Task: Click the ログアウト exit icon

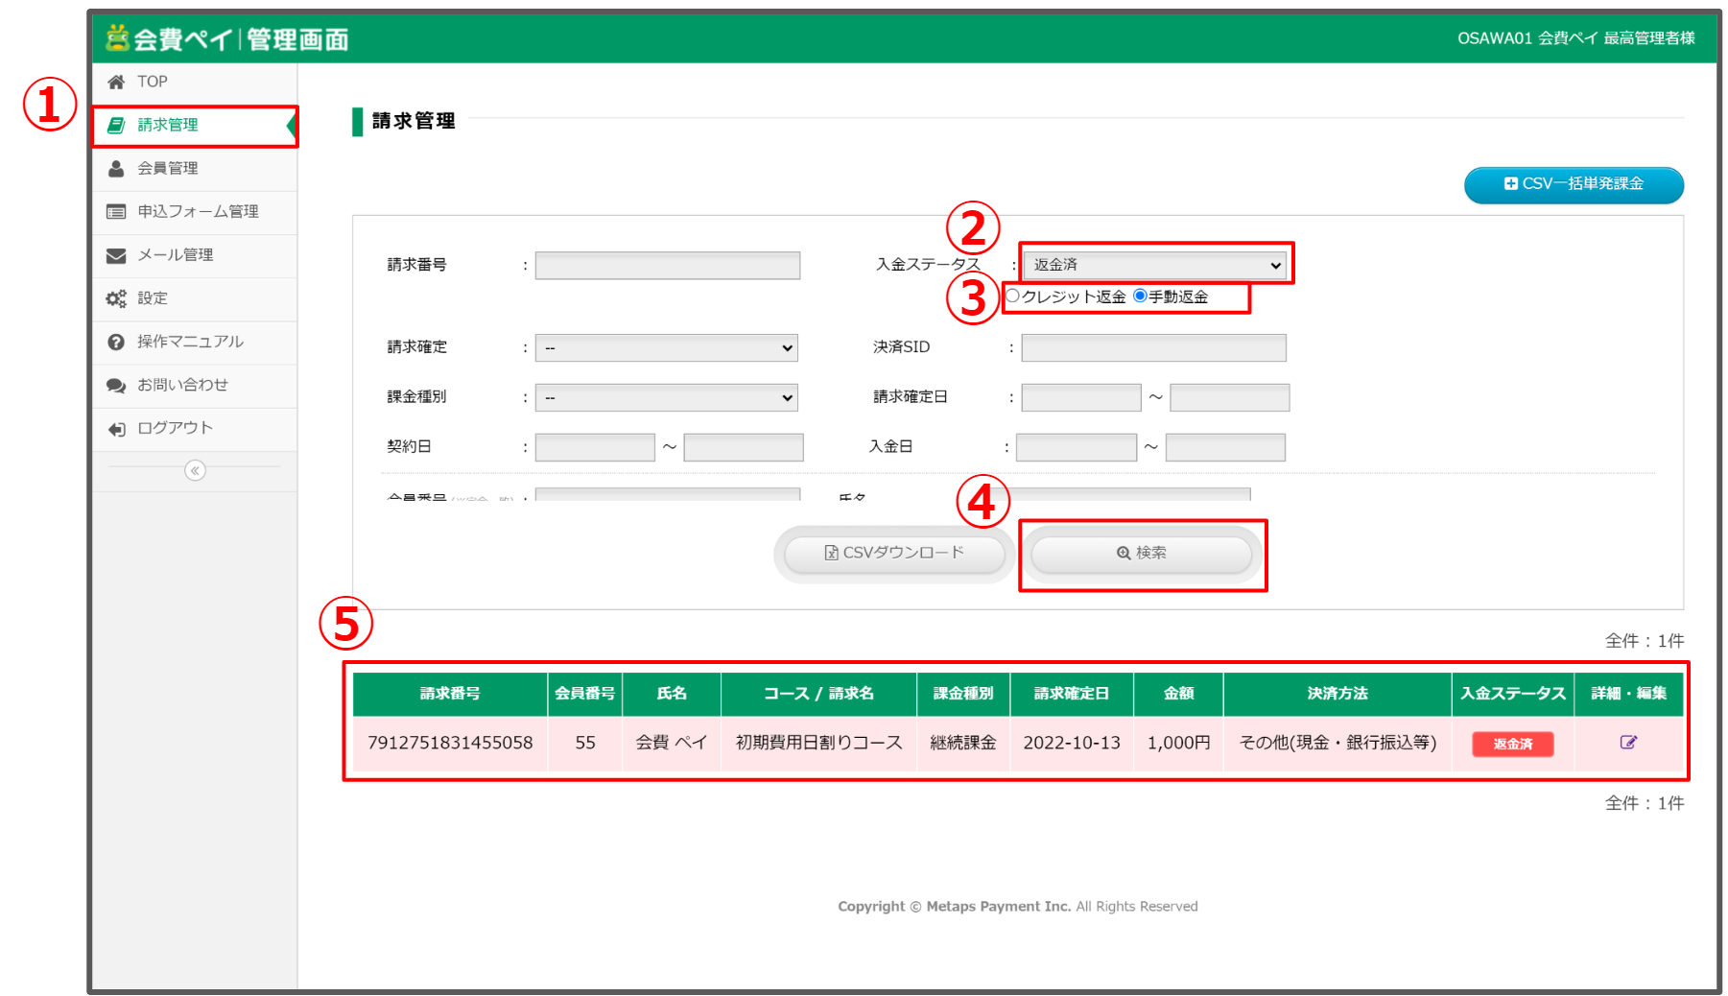Action: pyautogui.click(x=116, y=429)
